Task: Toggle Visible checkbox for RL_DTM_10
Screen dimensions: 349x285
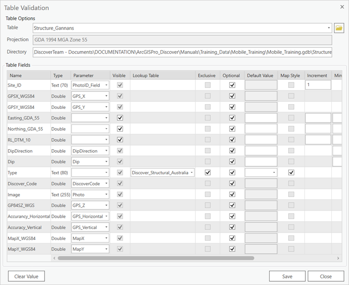Action: point(120,140)
